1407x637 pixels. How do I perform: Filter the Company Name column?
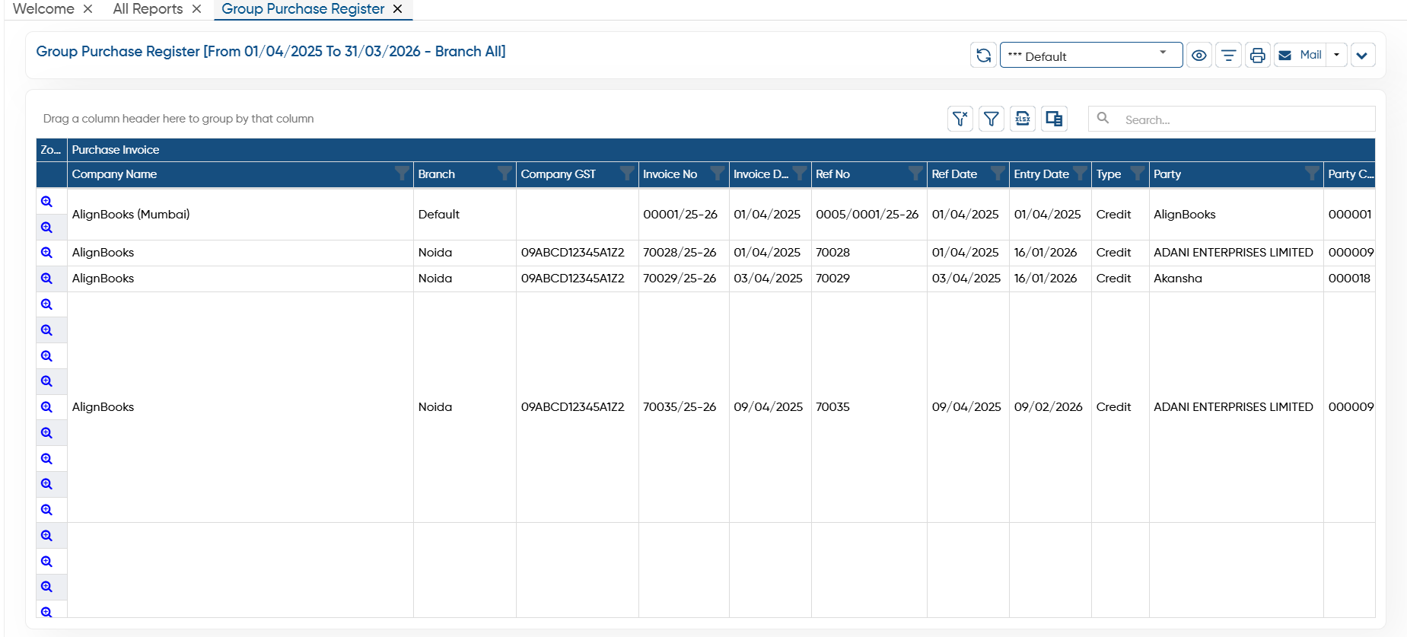point(402,174)
